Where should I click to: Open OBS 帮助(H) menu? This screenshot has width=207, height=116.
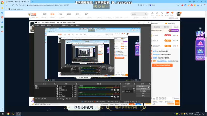click(x=78, y=25)
